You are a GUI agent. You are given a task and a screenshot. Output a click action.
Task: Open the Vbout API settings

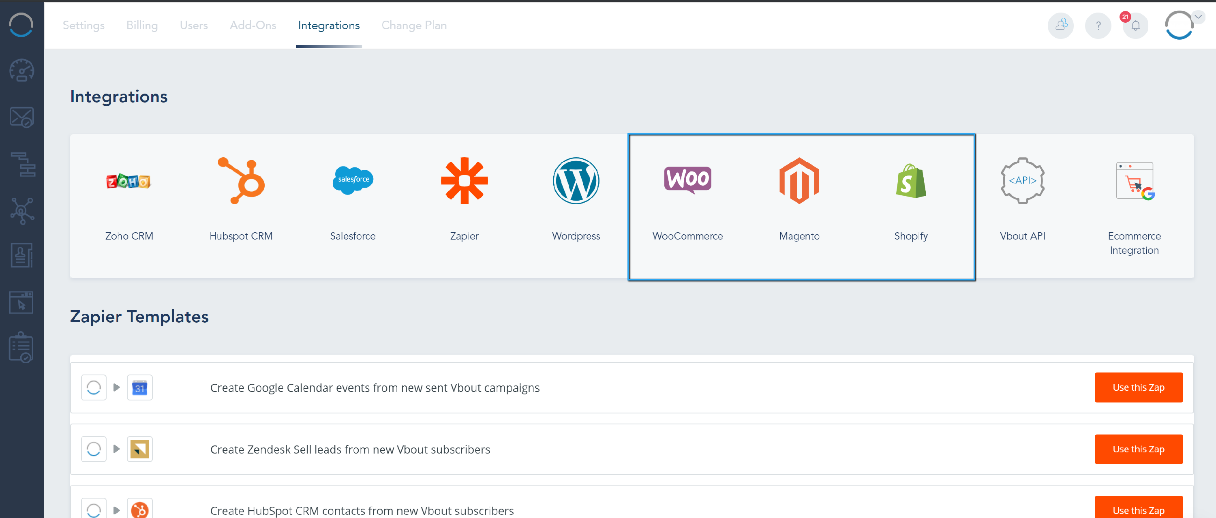[1023, 181]
